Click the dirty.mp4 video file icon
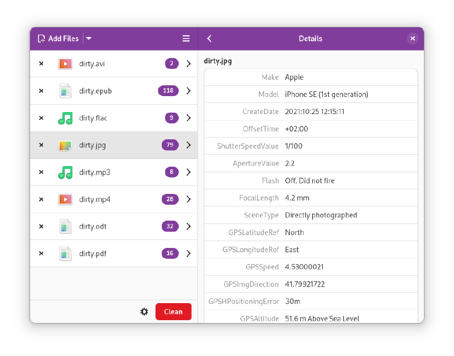 [x=65, y=200]
